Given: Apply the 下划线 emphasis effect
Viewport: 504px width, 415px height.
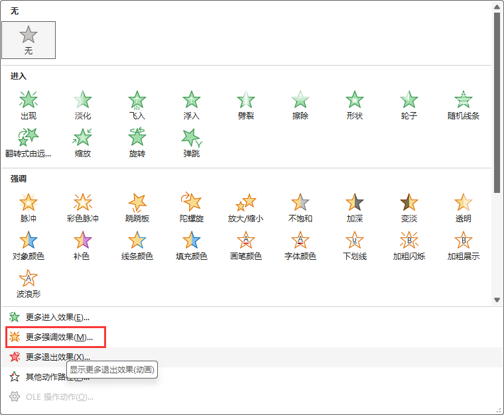Looking at the screenshot, I should pos(355,246).
